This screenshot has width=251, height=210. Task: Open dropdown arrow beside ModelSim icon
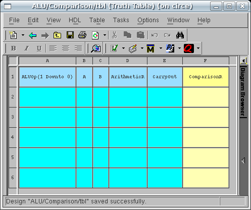(x=161, y=48)
